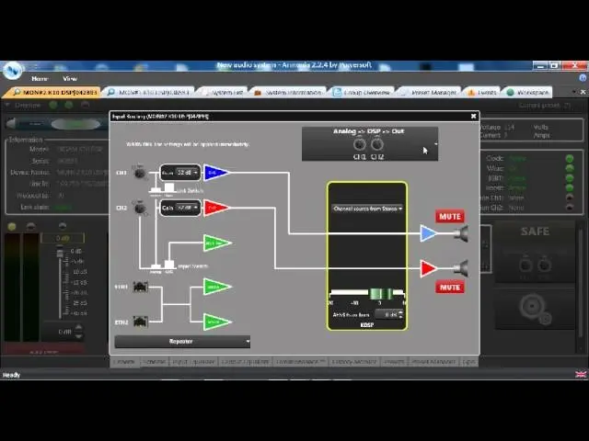
Task: Click the CH2 connector in Analog DSP Out box
Action: [x=377, y=144]
